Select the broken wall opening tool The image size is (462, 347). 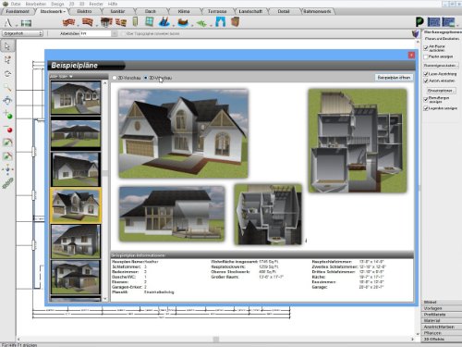121,22
